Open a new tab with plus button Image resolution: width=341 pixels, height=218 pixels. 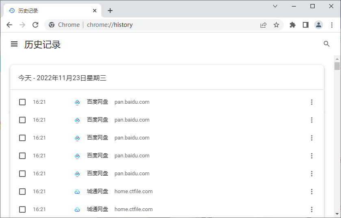pos(110,11)
